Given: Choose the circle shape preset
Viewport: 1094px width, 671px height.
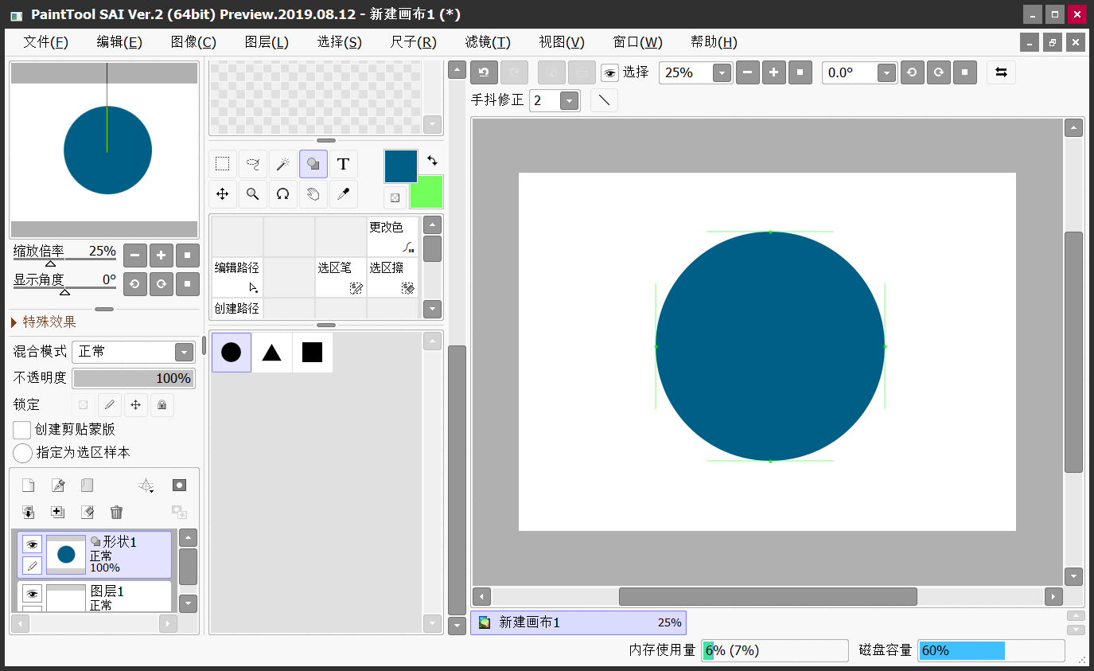Looking at the screenshot, I should click(232, 353).
